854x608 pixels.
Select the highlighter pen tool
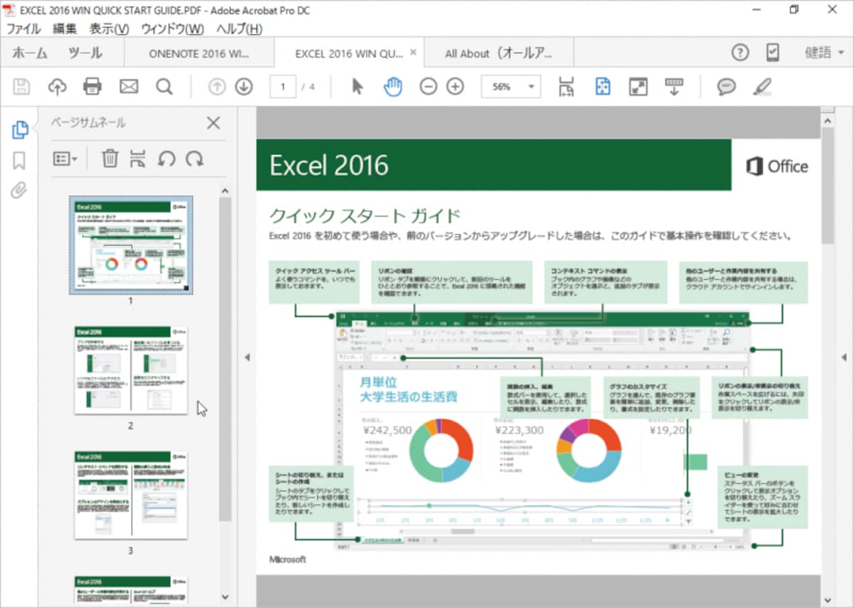(762, 87)
